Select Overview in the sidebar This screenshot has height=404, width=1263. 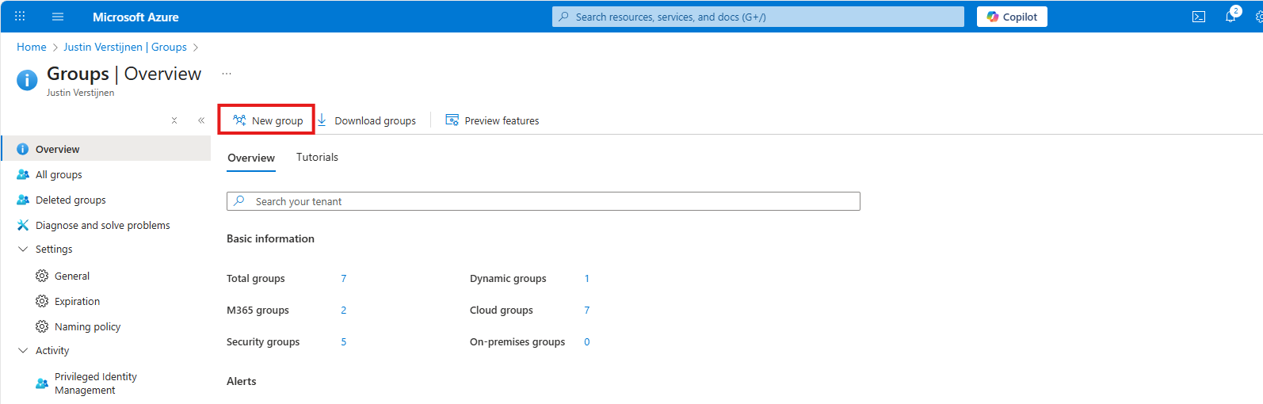coord(106,149)
